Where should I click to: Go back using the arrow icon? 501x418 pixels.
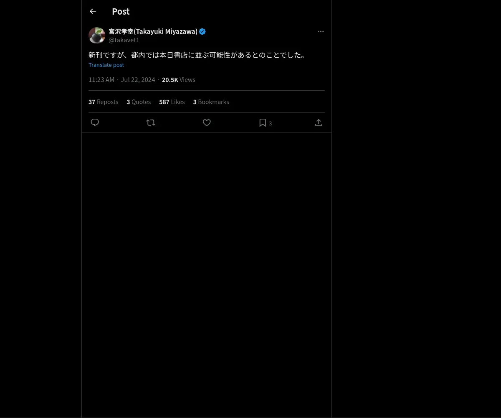(93, 11)
